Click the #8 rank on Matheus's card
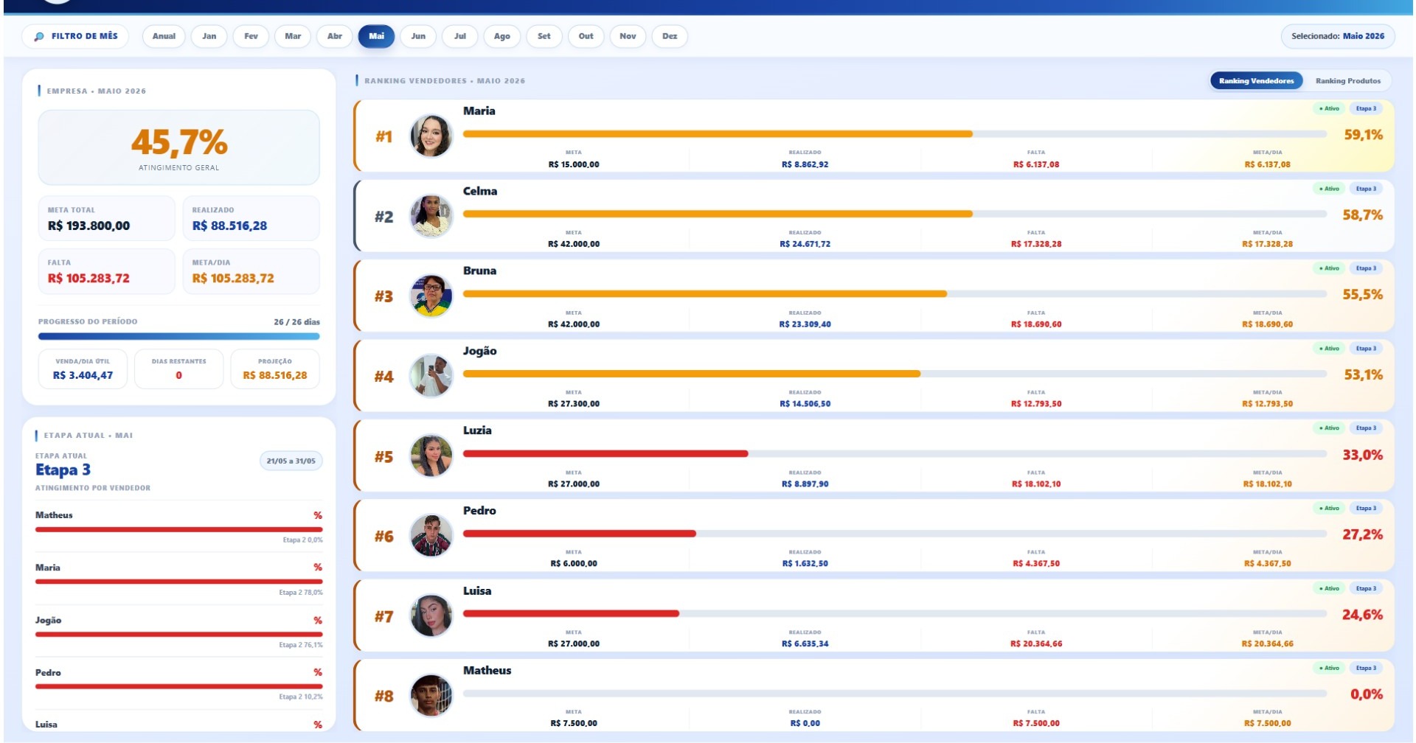The height and width of the screenshot is (743, 1416). click(383, 697)
